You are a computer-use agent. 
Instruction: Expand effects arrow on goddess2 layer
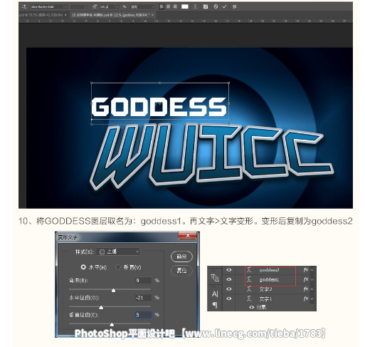pos(312,270)
